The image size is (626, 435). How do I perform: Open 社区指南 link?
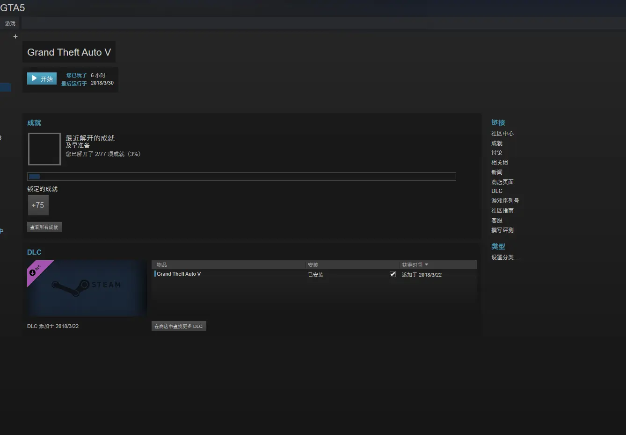click(502, 211)
